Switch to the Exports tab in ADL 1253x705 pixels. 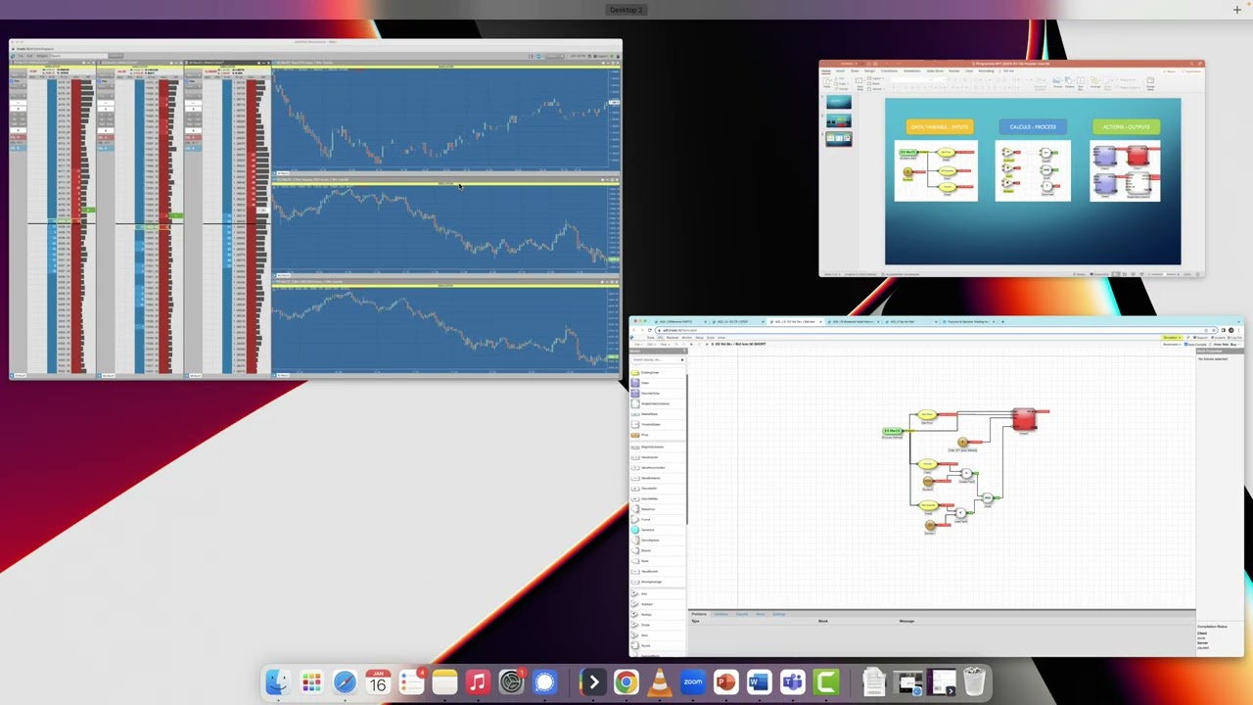coord(742,614)
